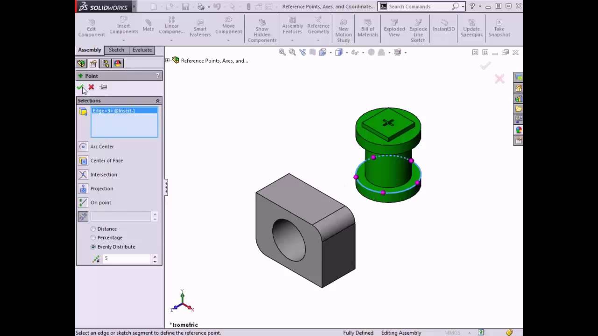Switch to the Evaluate tab
This screenshot has width=598, height=336.
tap(142, 50)
